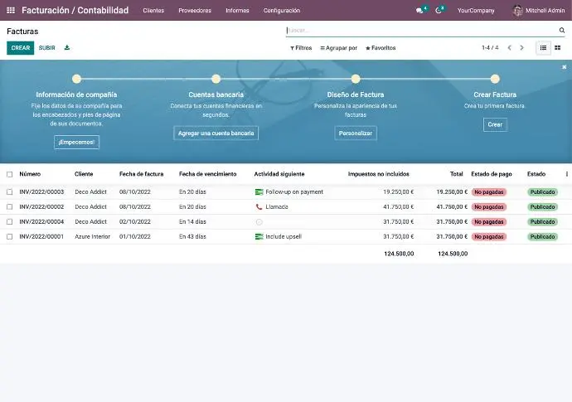Click the download invoices icon
Screen dimensions: 572x402
pos(67,48)
